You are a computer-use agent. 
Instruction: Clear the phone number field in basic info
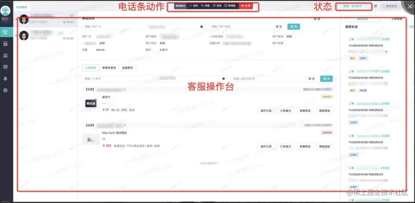(x=201, y=27)
